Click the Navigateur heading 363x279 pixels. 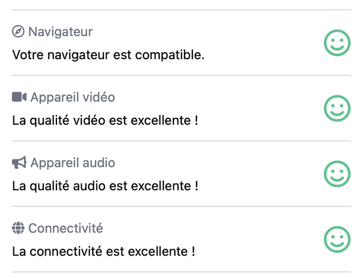(61, 31)
